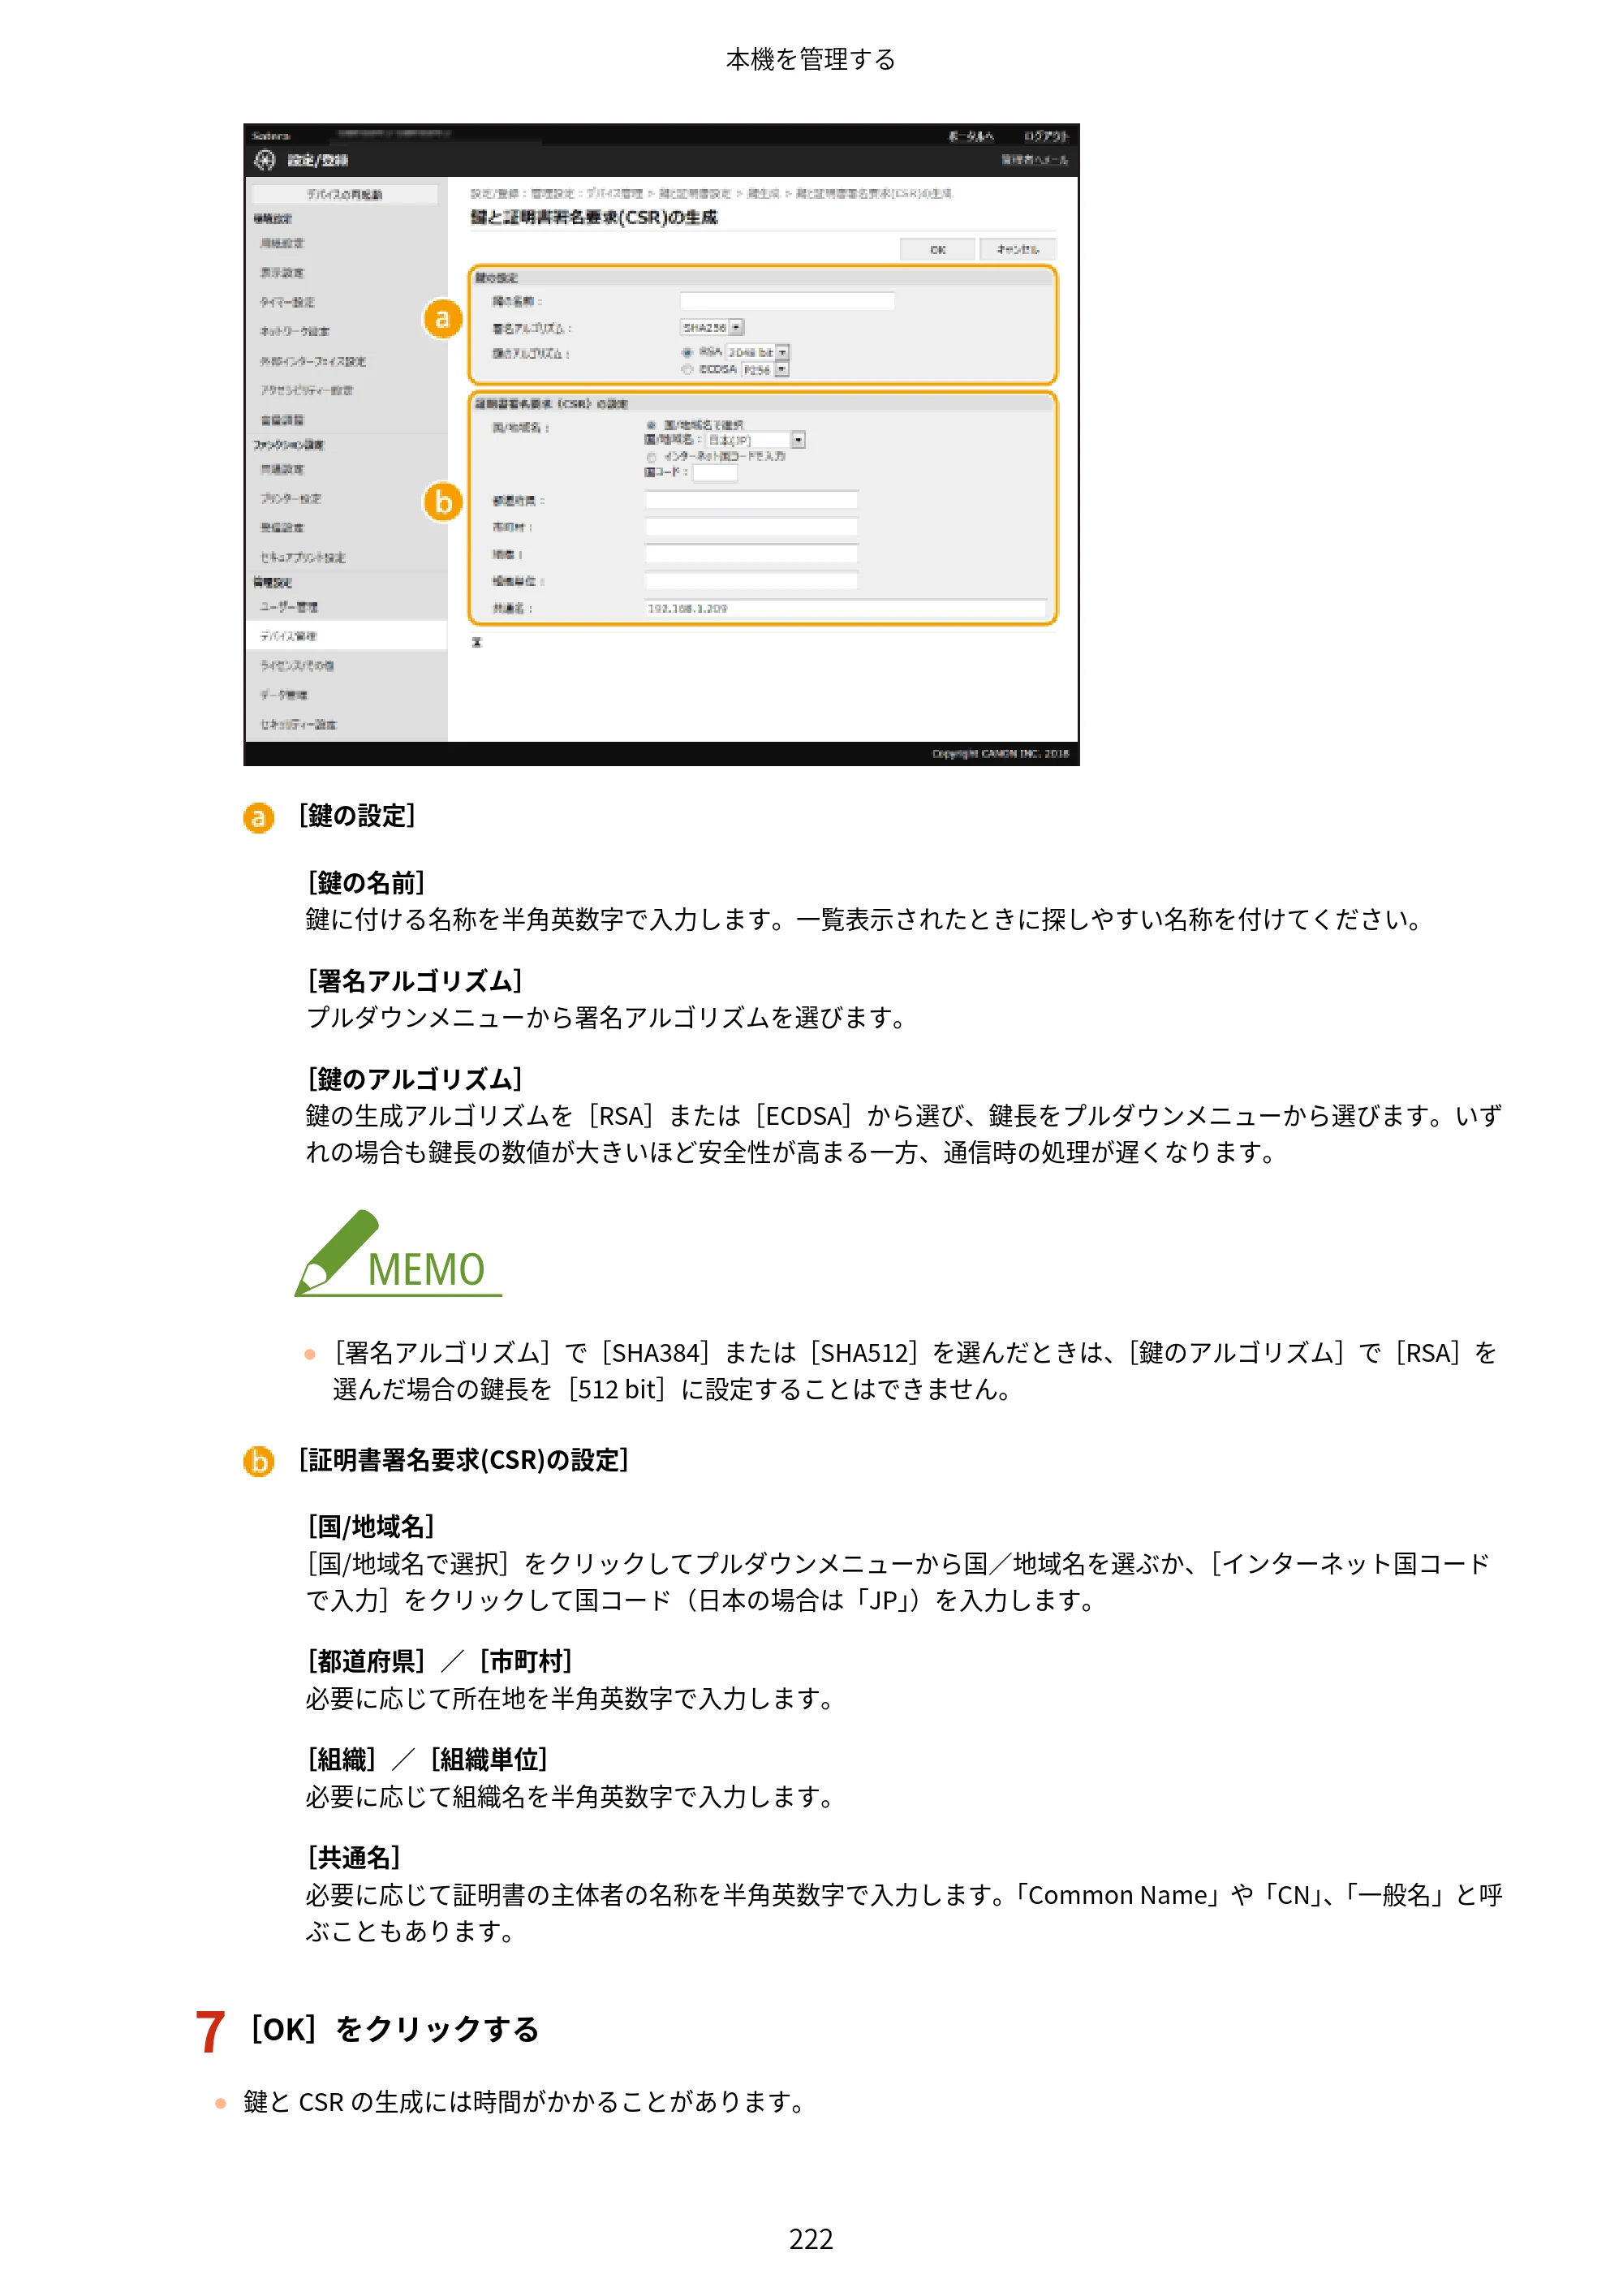1623x2296 pixels.
Task: Open the 日本(JP) country dropdown
Action: pyautogui.click(x=756, y=440)
